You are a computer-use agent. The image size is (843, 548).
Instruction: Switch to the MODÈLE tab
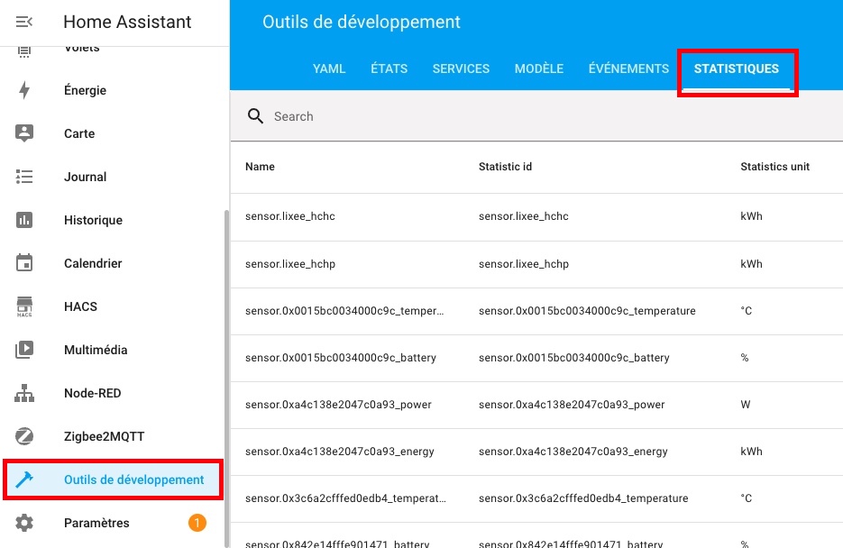(x=538, y=68)
